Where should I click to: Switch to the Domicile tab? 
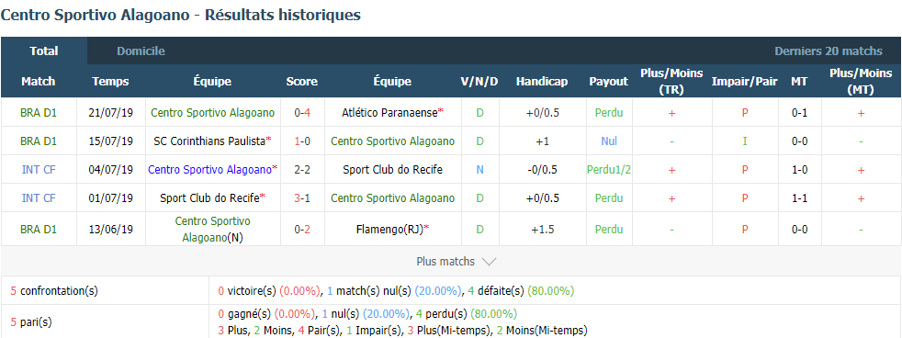(141, 51)
